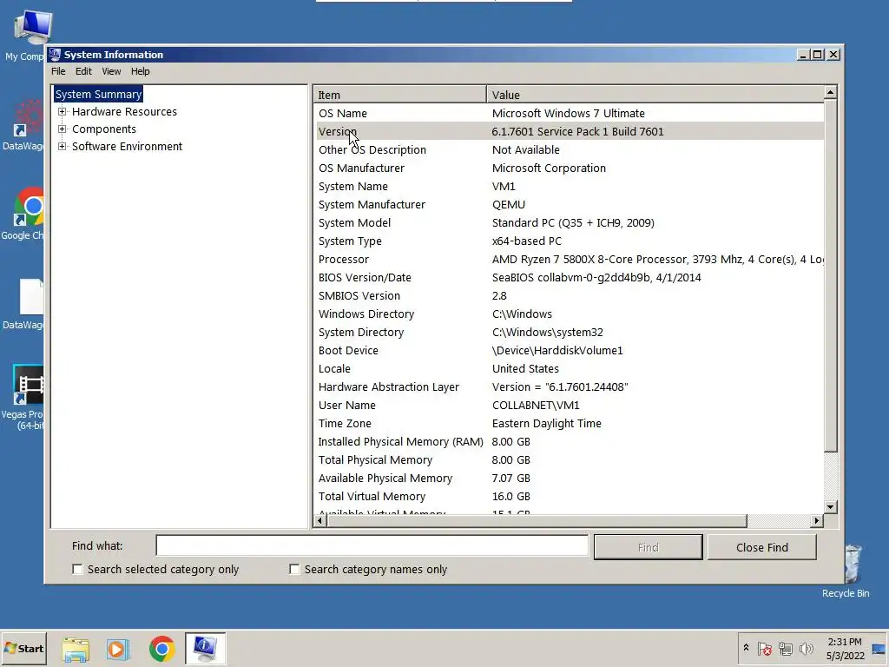Expand the Components tree node

(x=62, y=129)
